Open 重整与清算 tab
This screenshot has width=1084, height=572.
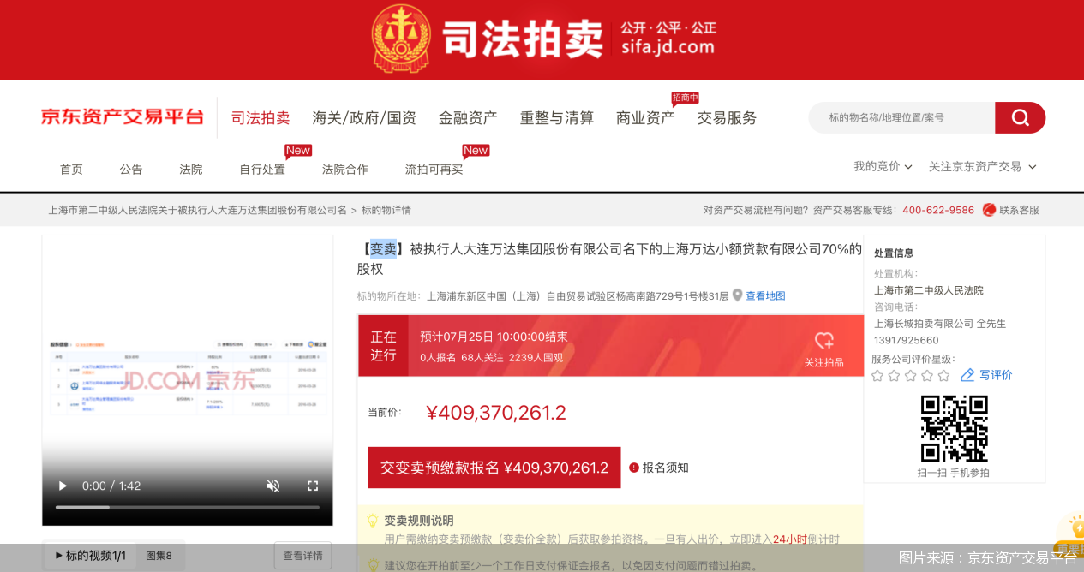(557, 118)
